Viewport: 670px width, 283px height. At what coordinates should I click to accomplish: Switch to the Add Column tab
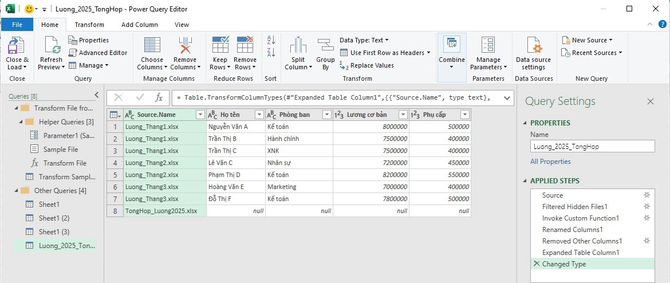[140, 25]
